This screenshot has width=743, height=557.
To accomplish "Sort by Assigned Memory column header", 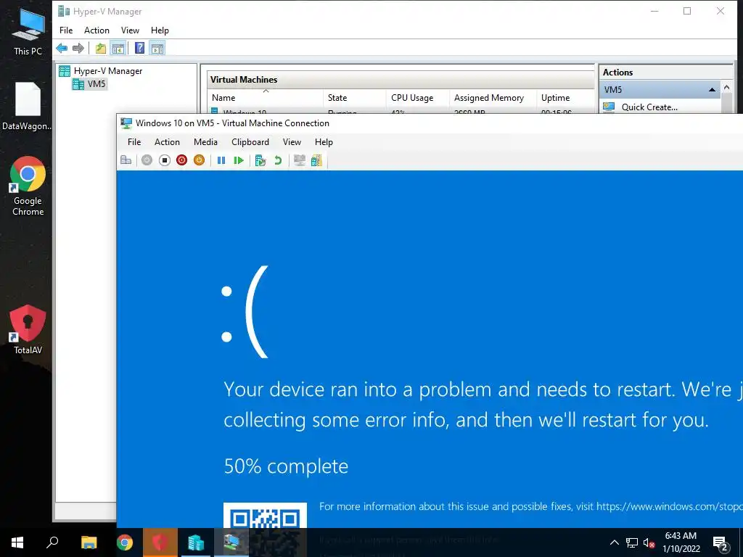I will point(493,98).
